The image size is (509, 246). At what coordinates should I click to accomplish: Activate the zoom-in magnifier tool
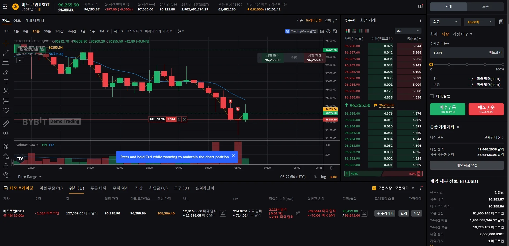click(x=6, y=133)
